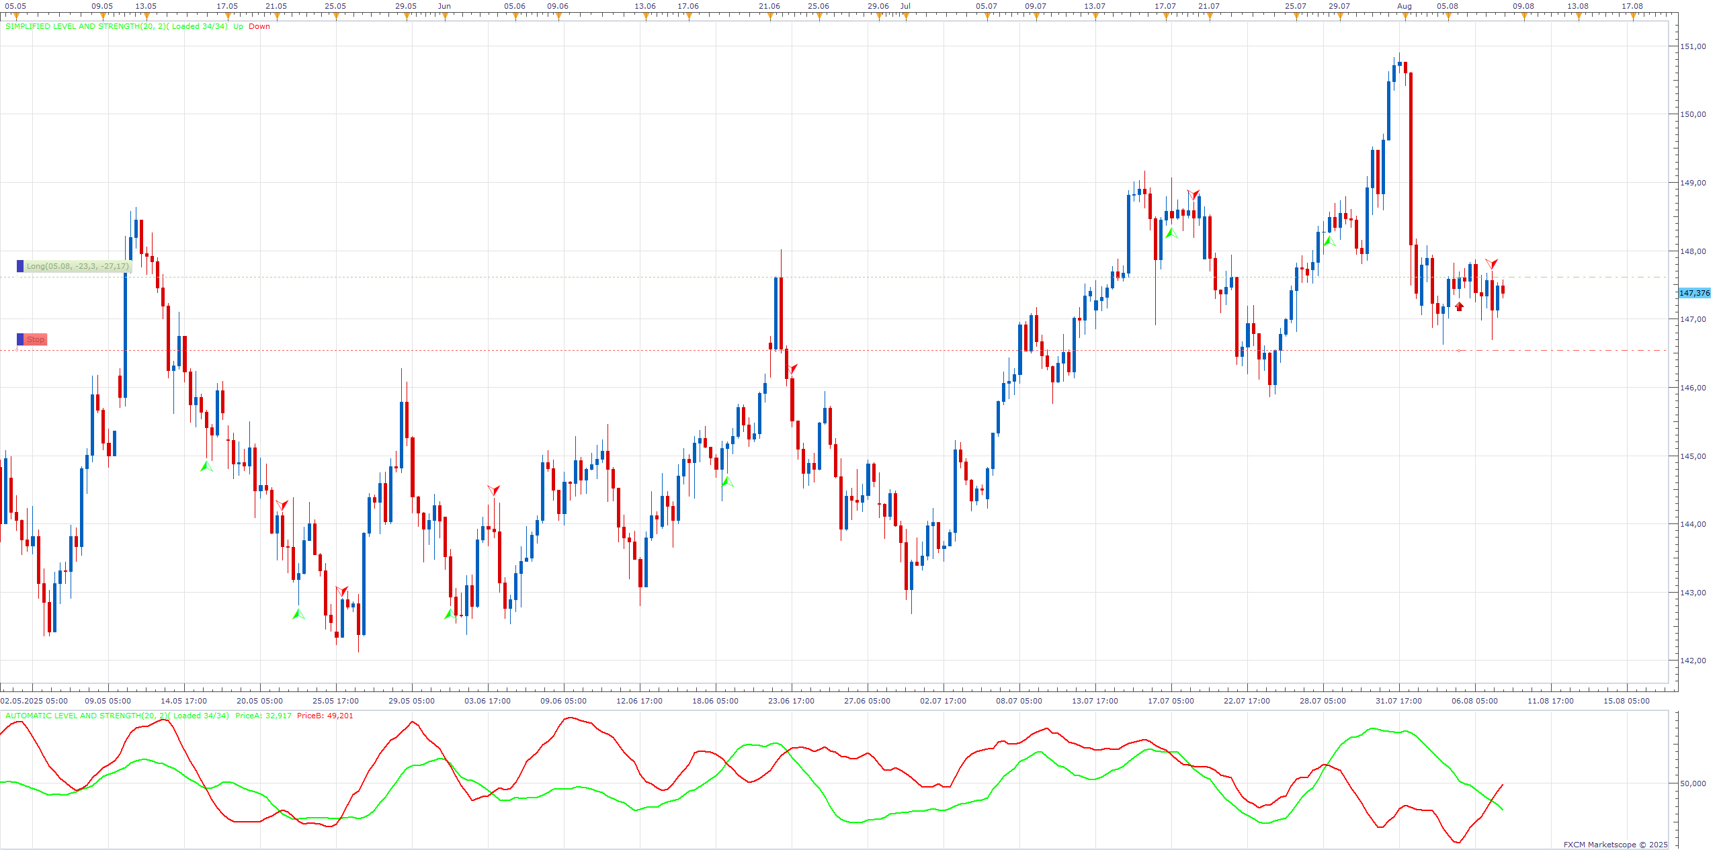Select the green up arrow near 22.05 below 143,00
Screen dimensions: 1717x850
point(298,613)
